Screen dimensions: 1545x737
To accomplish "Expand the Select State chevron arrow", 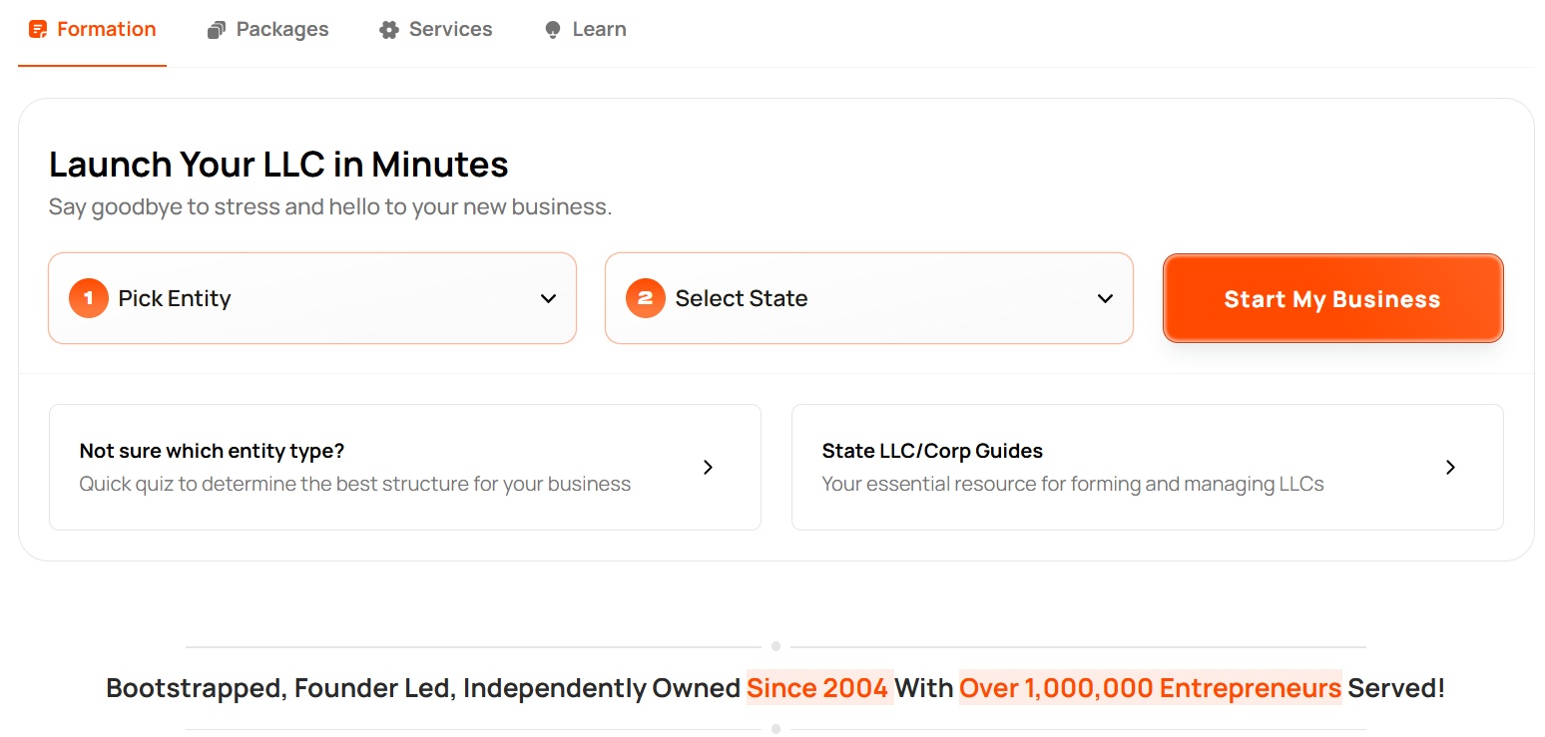I will point(1105,298).
